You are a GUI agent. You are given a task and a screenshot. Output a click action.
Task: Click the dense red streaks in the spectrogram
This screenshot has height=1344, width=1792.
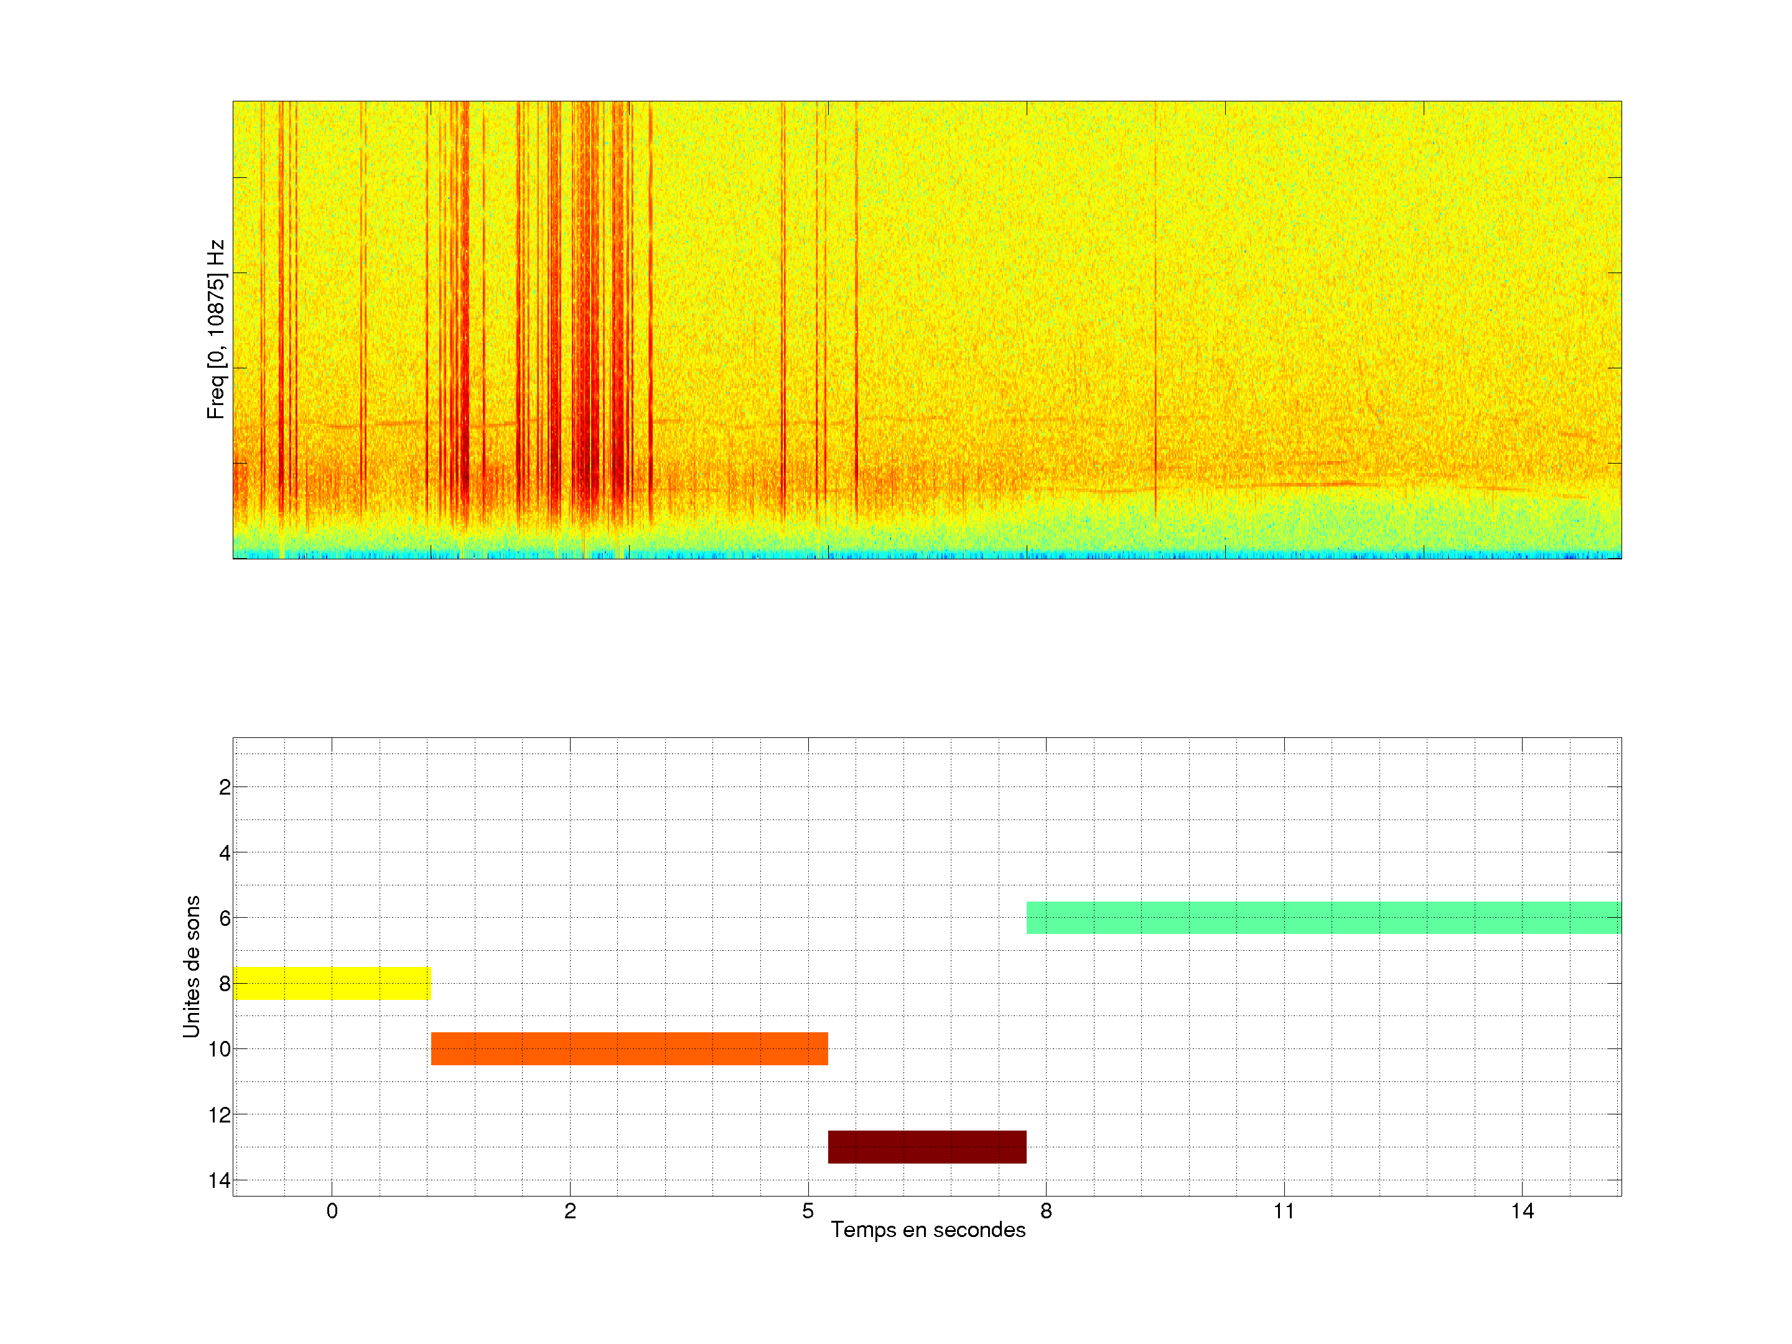590,324
